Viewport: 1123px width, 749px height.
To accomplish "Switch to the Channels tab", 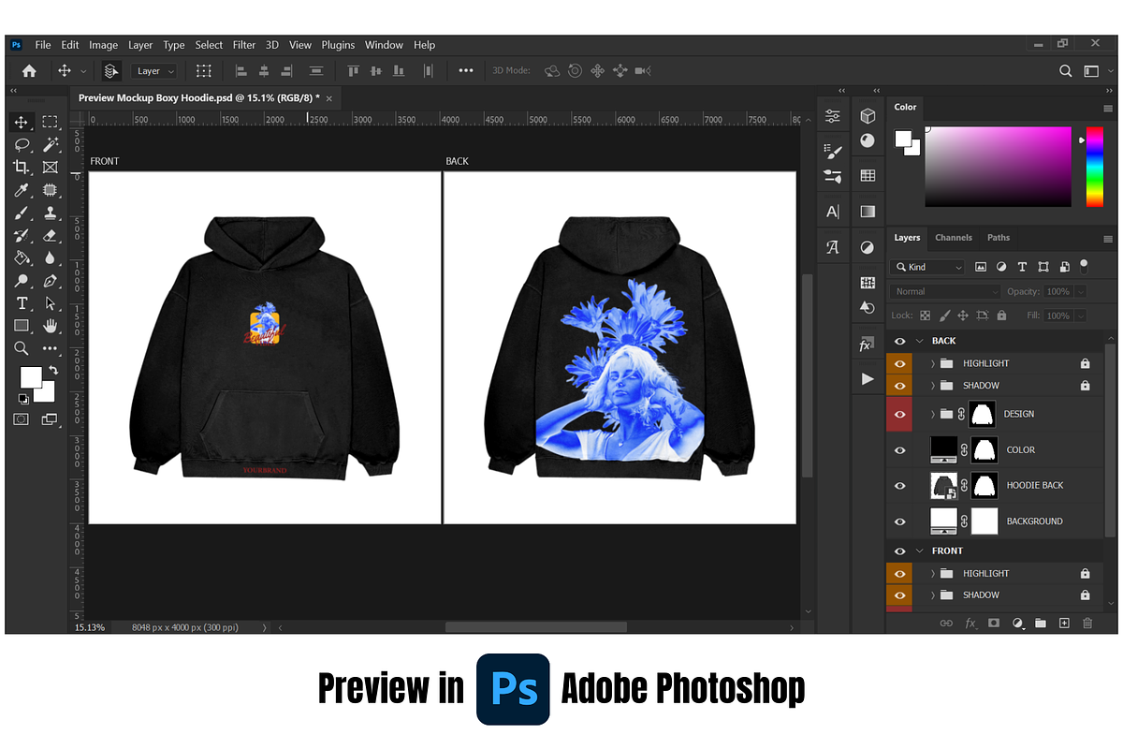I will (x=954, y=238).
